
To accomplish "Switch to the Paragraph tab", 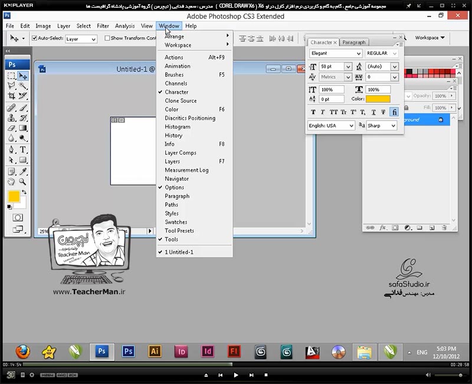I will point(353,43).
